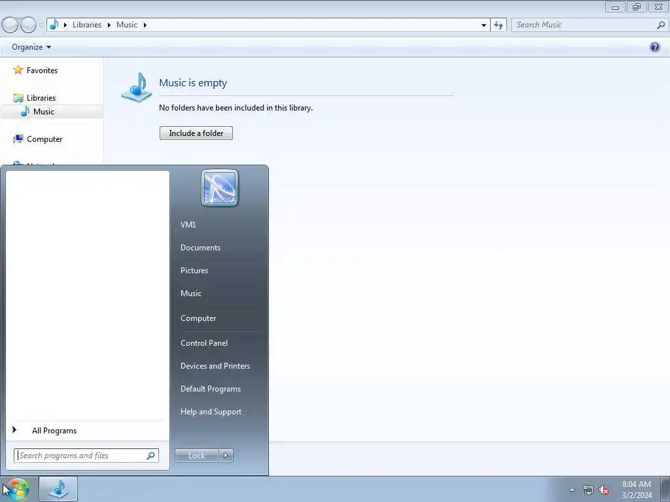Open Devices and Printers from Start menu
Image resolution: width=670 pixels, height=502 pixels.
[x=215, y=366]
